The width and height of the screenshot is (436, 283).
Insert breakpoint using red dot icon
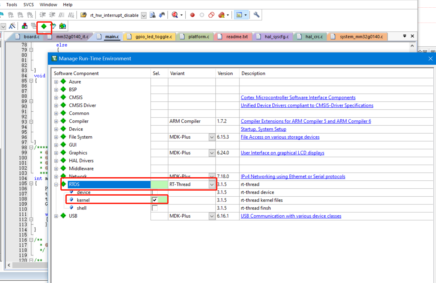(192, 15)
